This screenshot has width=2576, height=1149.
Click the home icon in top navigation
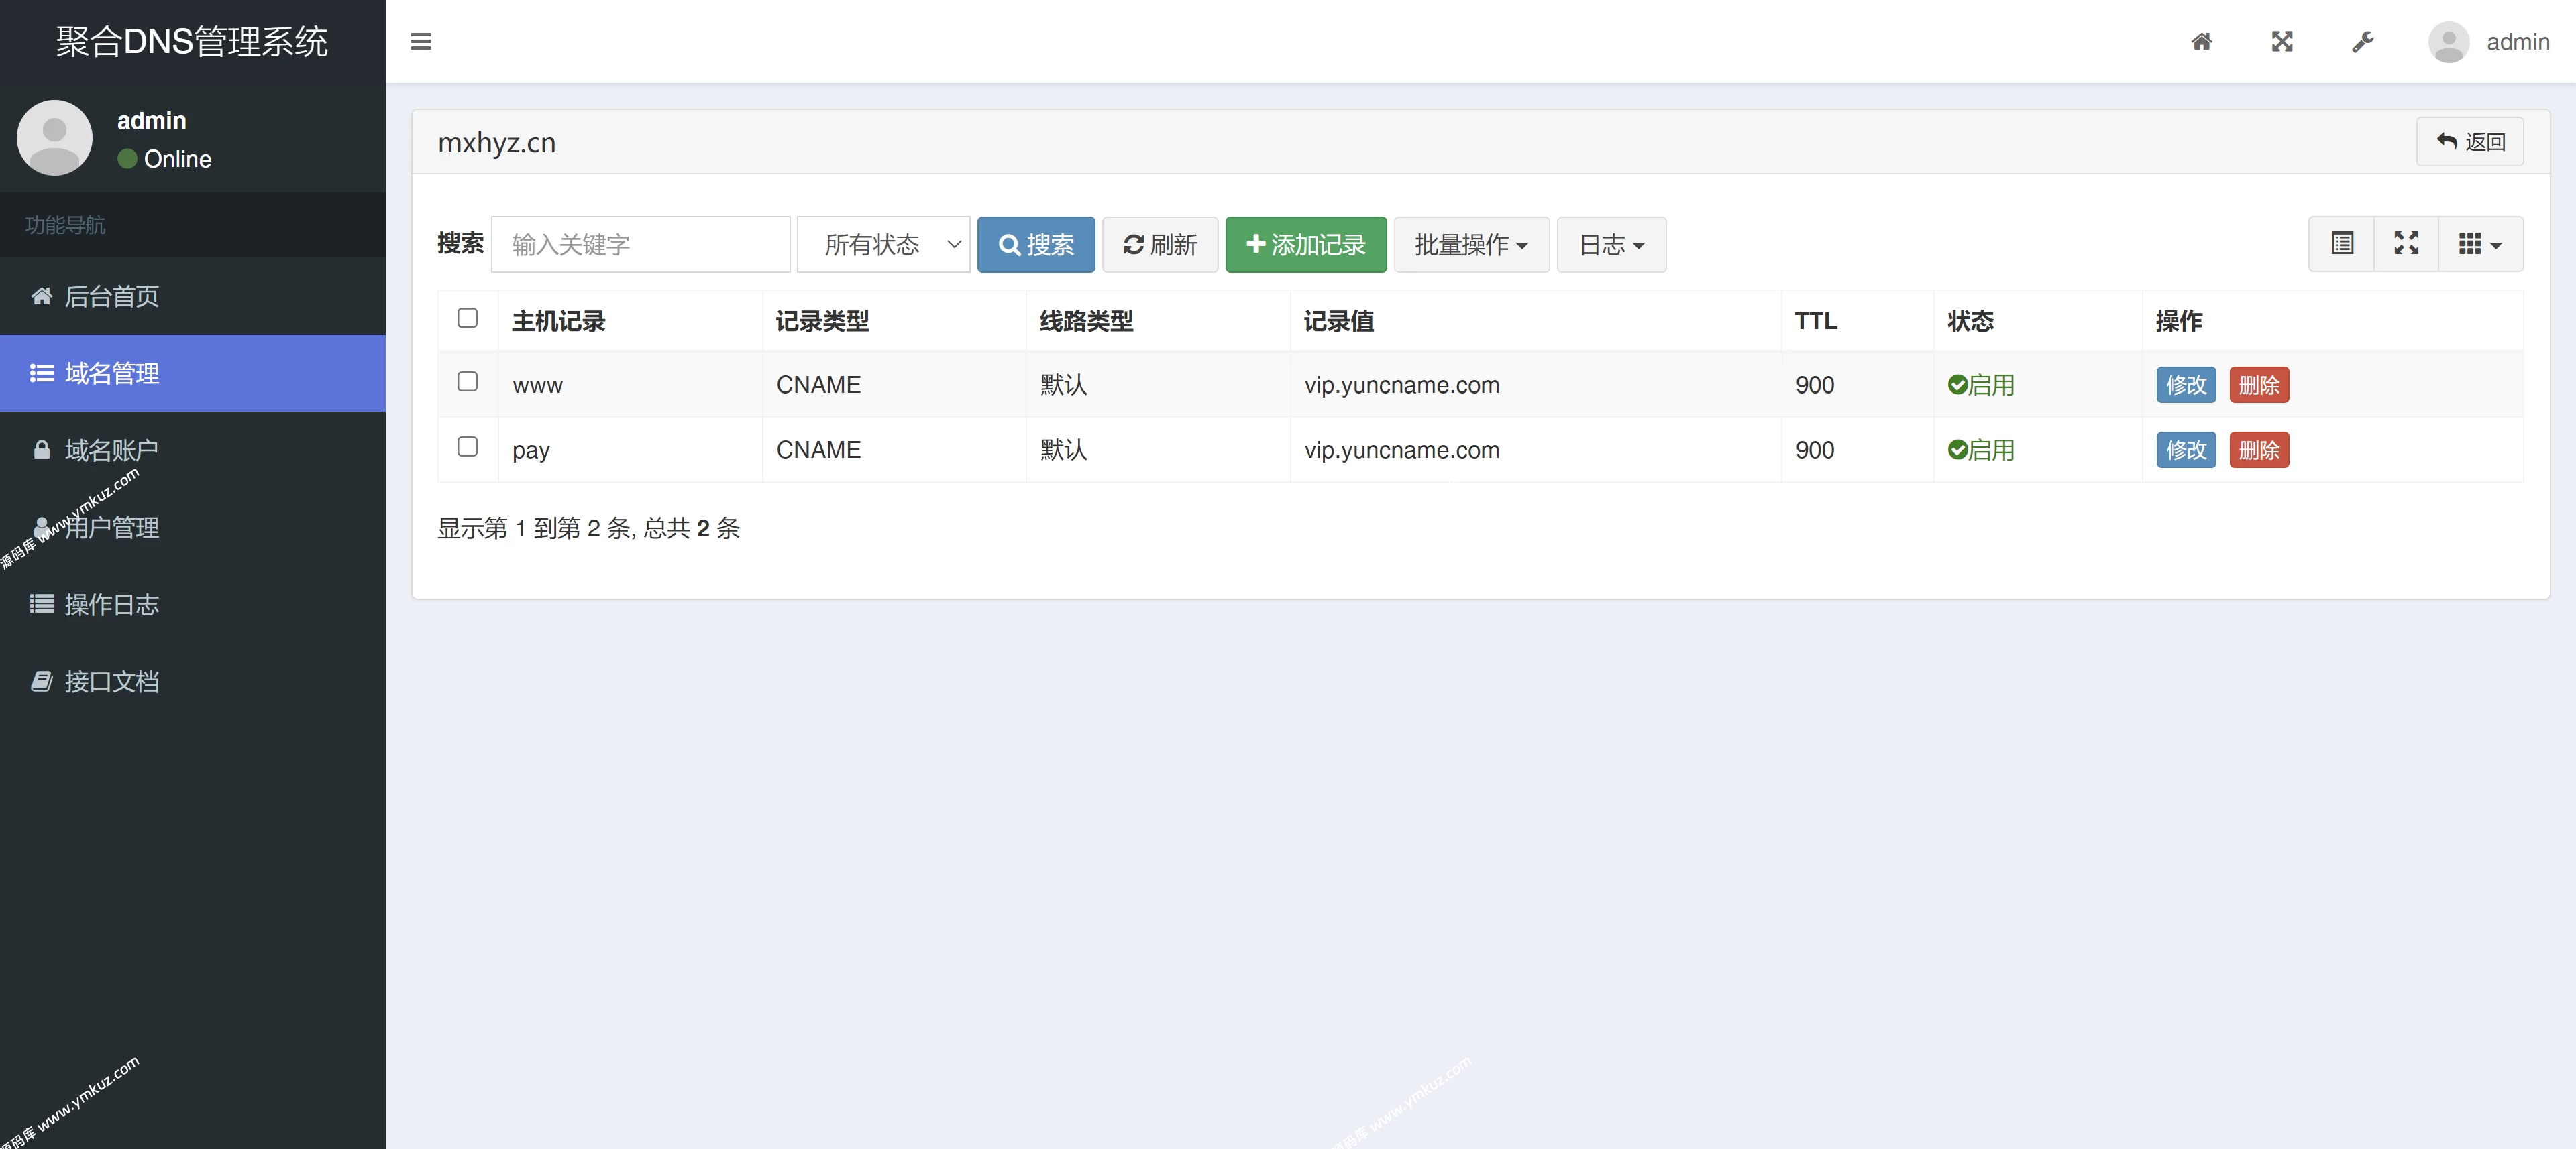point(2202,42)
